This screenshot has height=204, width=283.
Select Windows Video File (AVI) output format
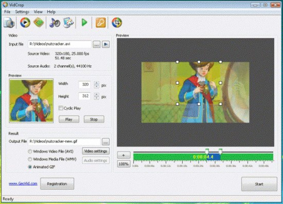(x=30, y=151)
